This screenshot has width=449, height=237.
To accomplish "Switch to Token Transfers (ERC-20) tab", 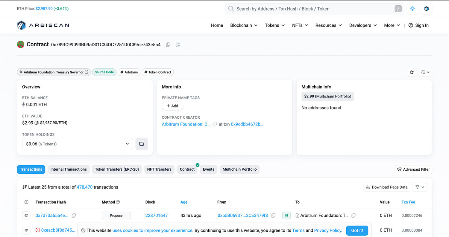I will tap(117, 169).
